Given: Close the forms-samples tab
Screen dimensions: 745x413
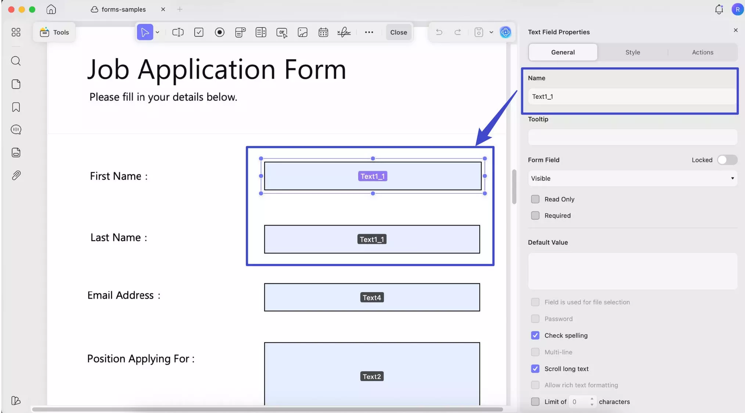Looking at the screenshot, I should (x=163, y=9).
